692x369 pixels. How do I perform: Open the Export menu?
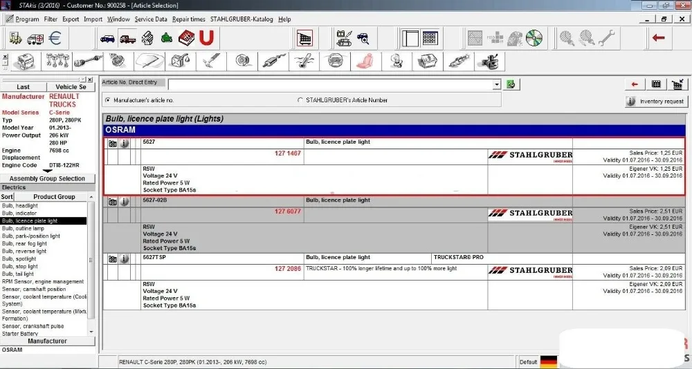tap(71, 19)
